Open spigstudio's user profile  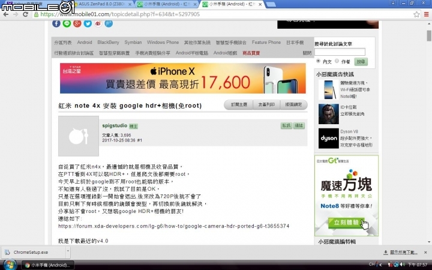point(115,125)
